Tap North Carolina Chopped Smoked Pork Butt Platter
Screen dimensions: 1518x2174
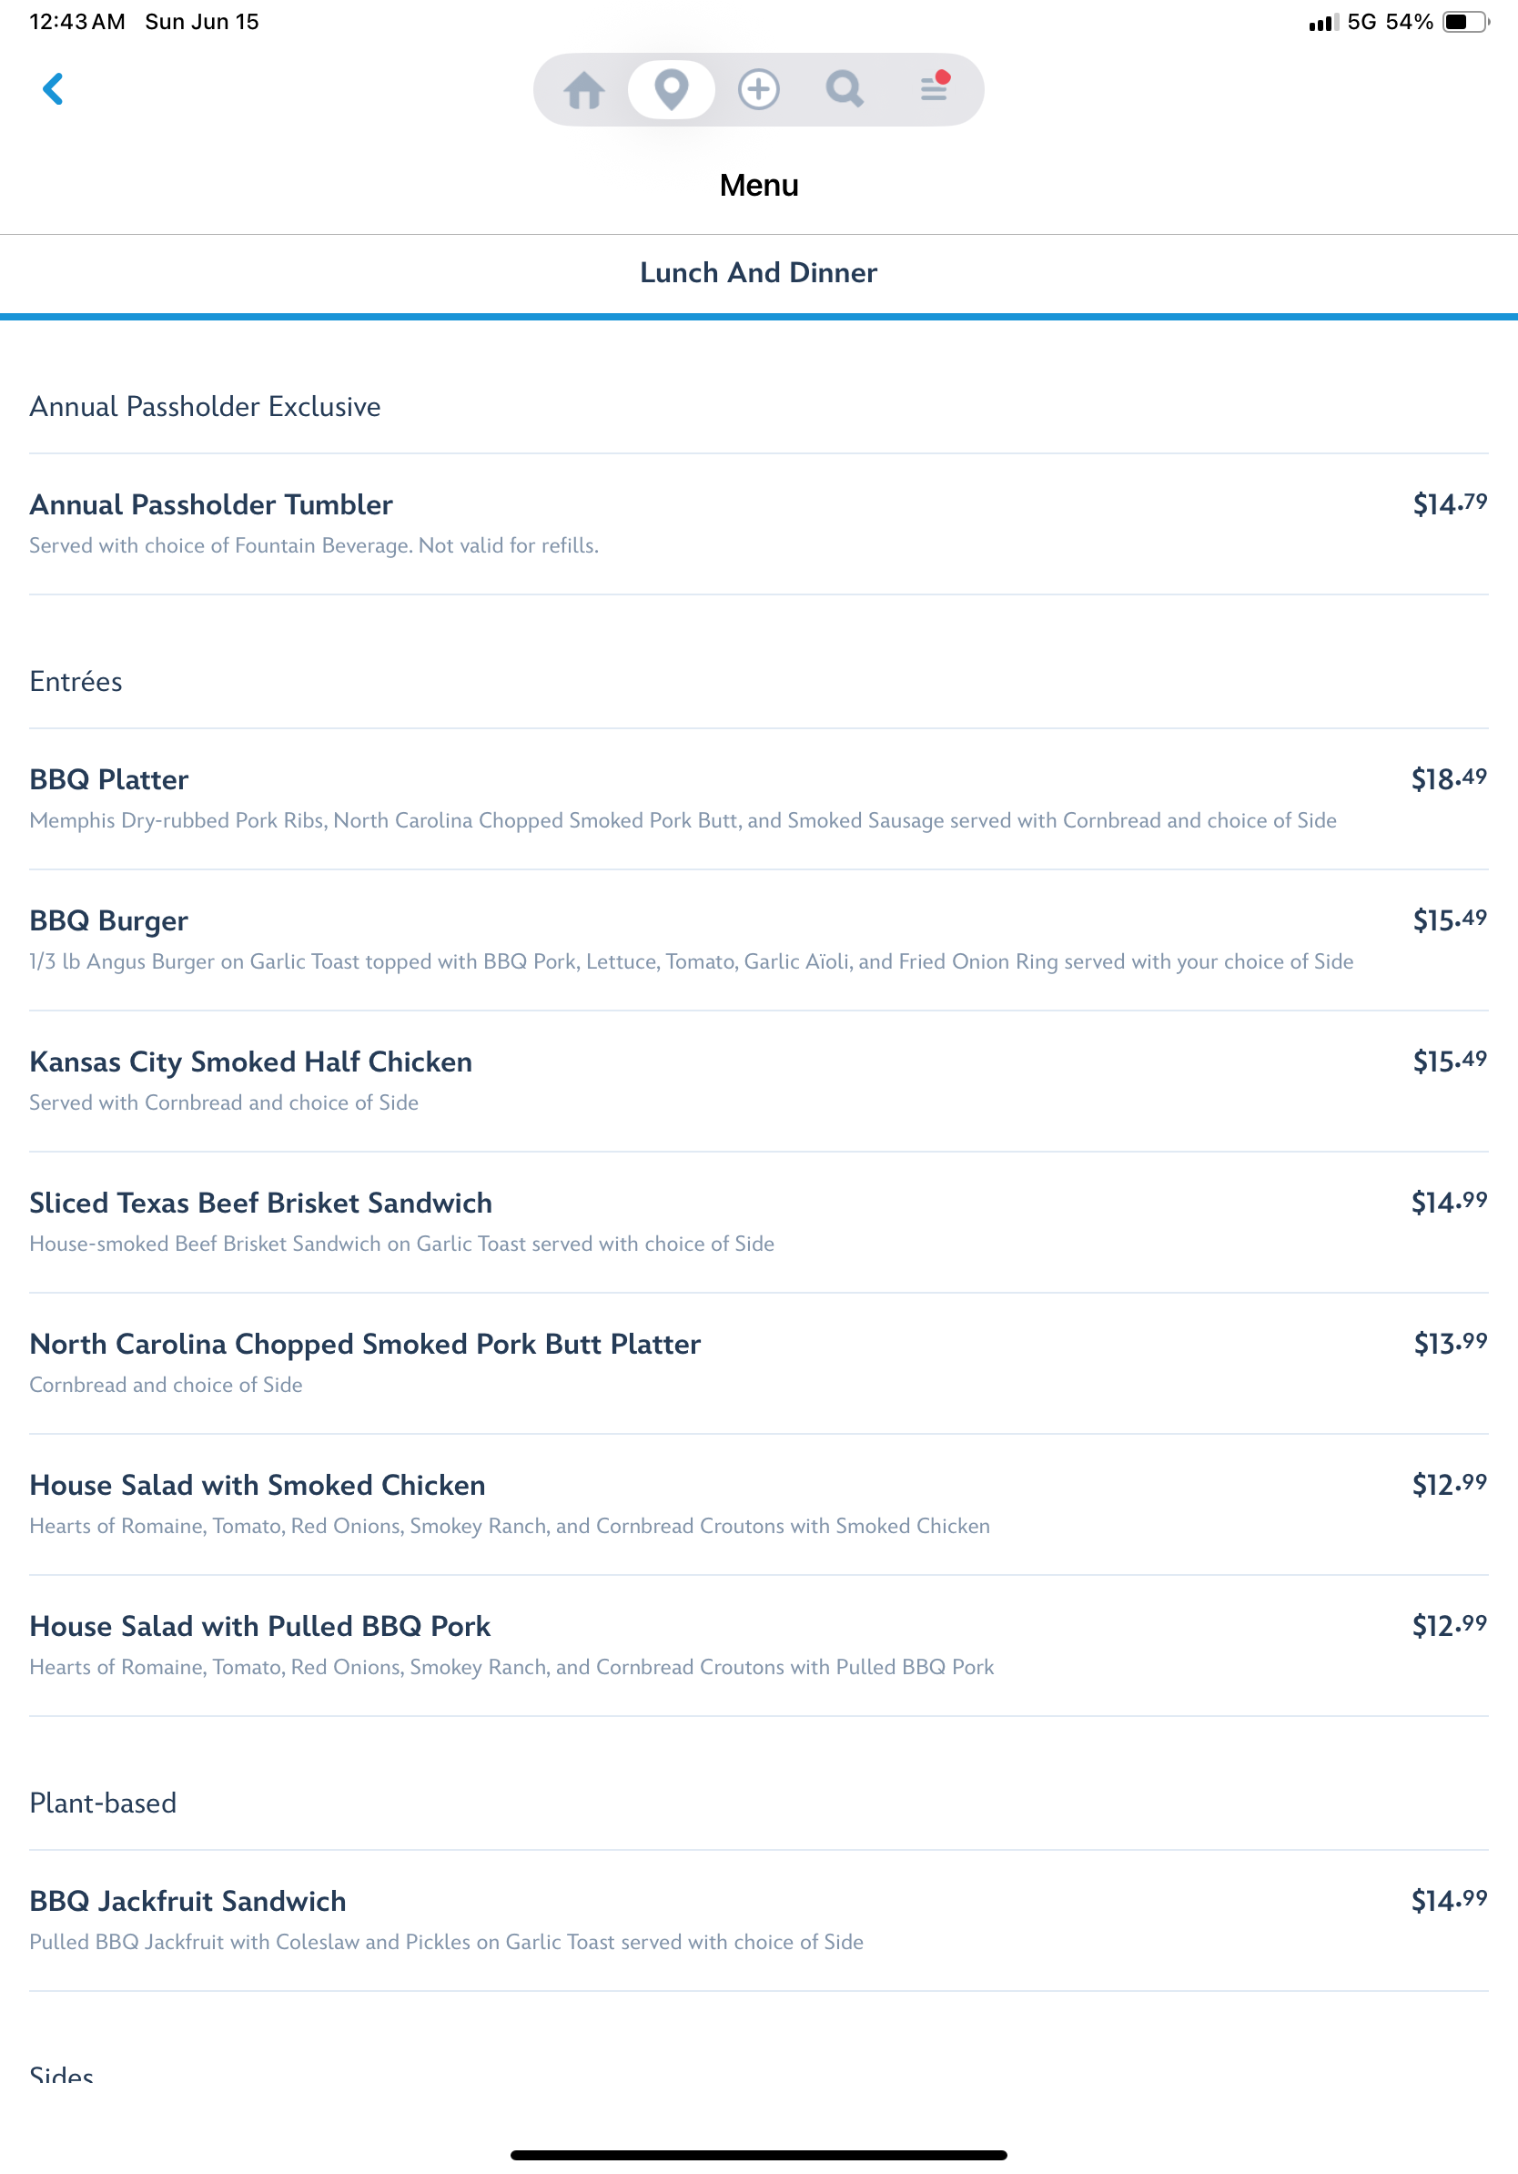coord(365,1344)
